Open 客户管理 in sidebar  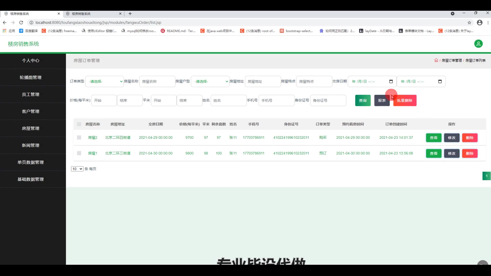click(x=30, y=111)
